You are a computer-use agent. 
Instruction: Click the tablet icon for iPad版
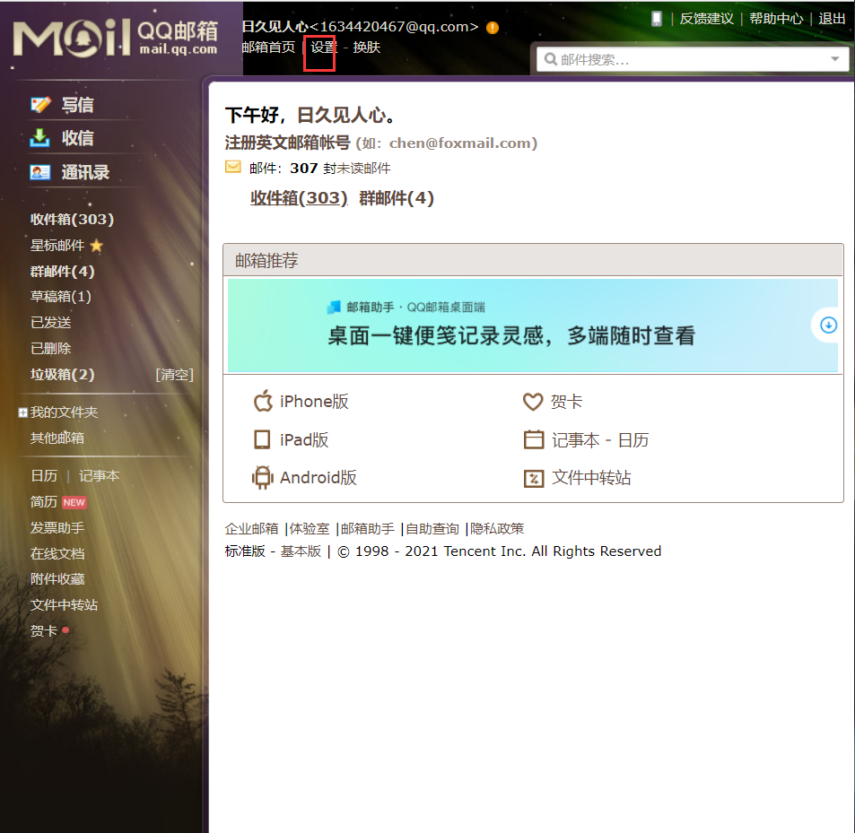click(x=262, y=439)
